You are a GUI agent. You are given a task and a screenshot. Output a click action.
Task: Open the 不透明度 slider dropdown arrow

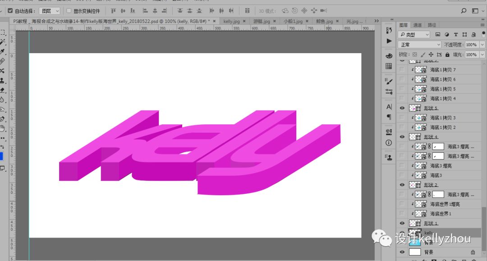[482, 45]
